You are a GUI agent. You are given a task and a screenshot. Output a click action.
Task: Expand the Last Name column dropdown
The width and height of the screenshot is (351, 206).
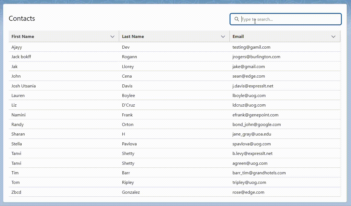223,36
